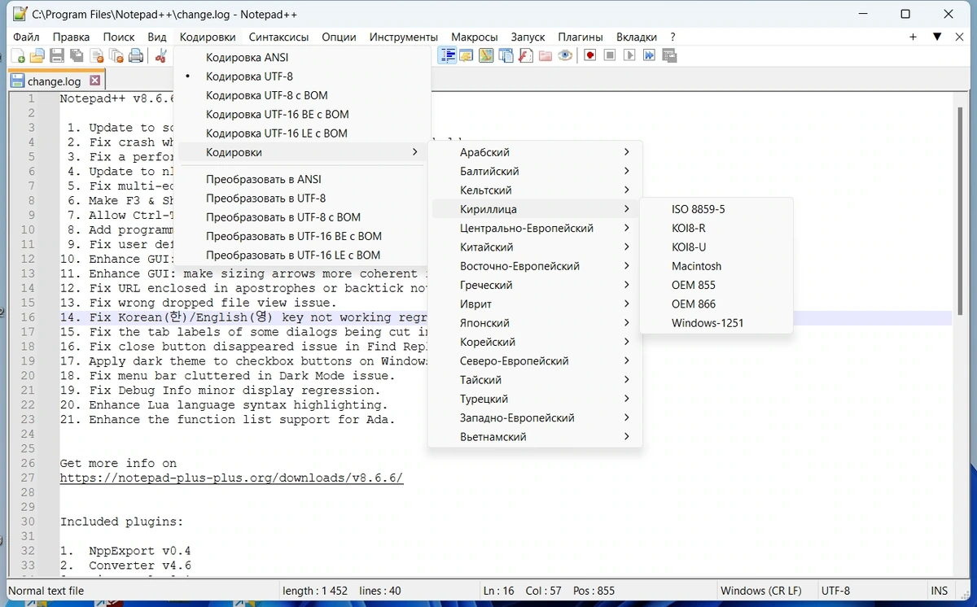
Task: Open the Плагины menu
Action: coord(581,37)
